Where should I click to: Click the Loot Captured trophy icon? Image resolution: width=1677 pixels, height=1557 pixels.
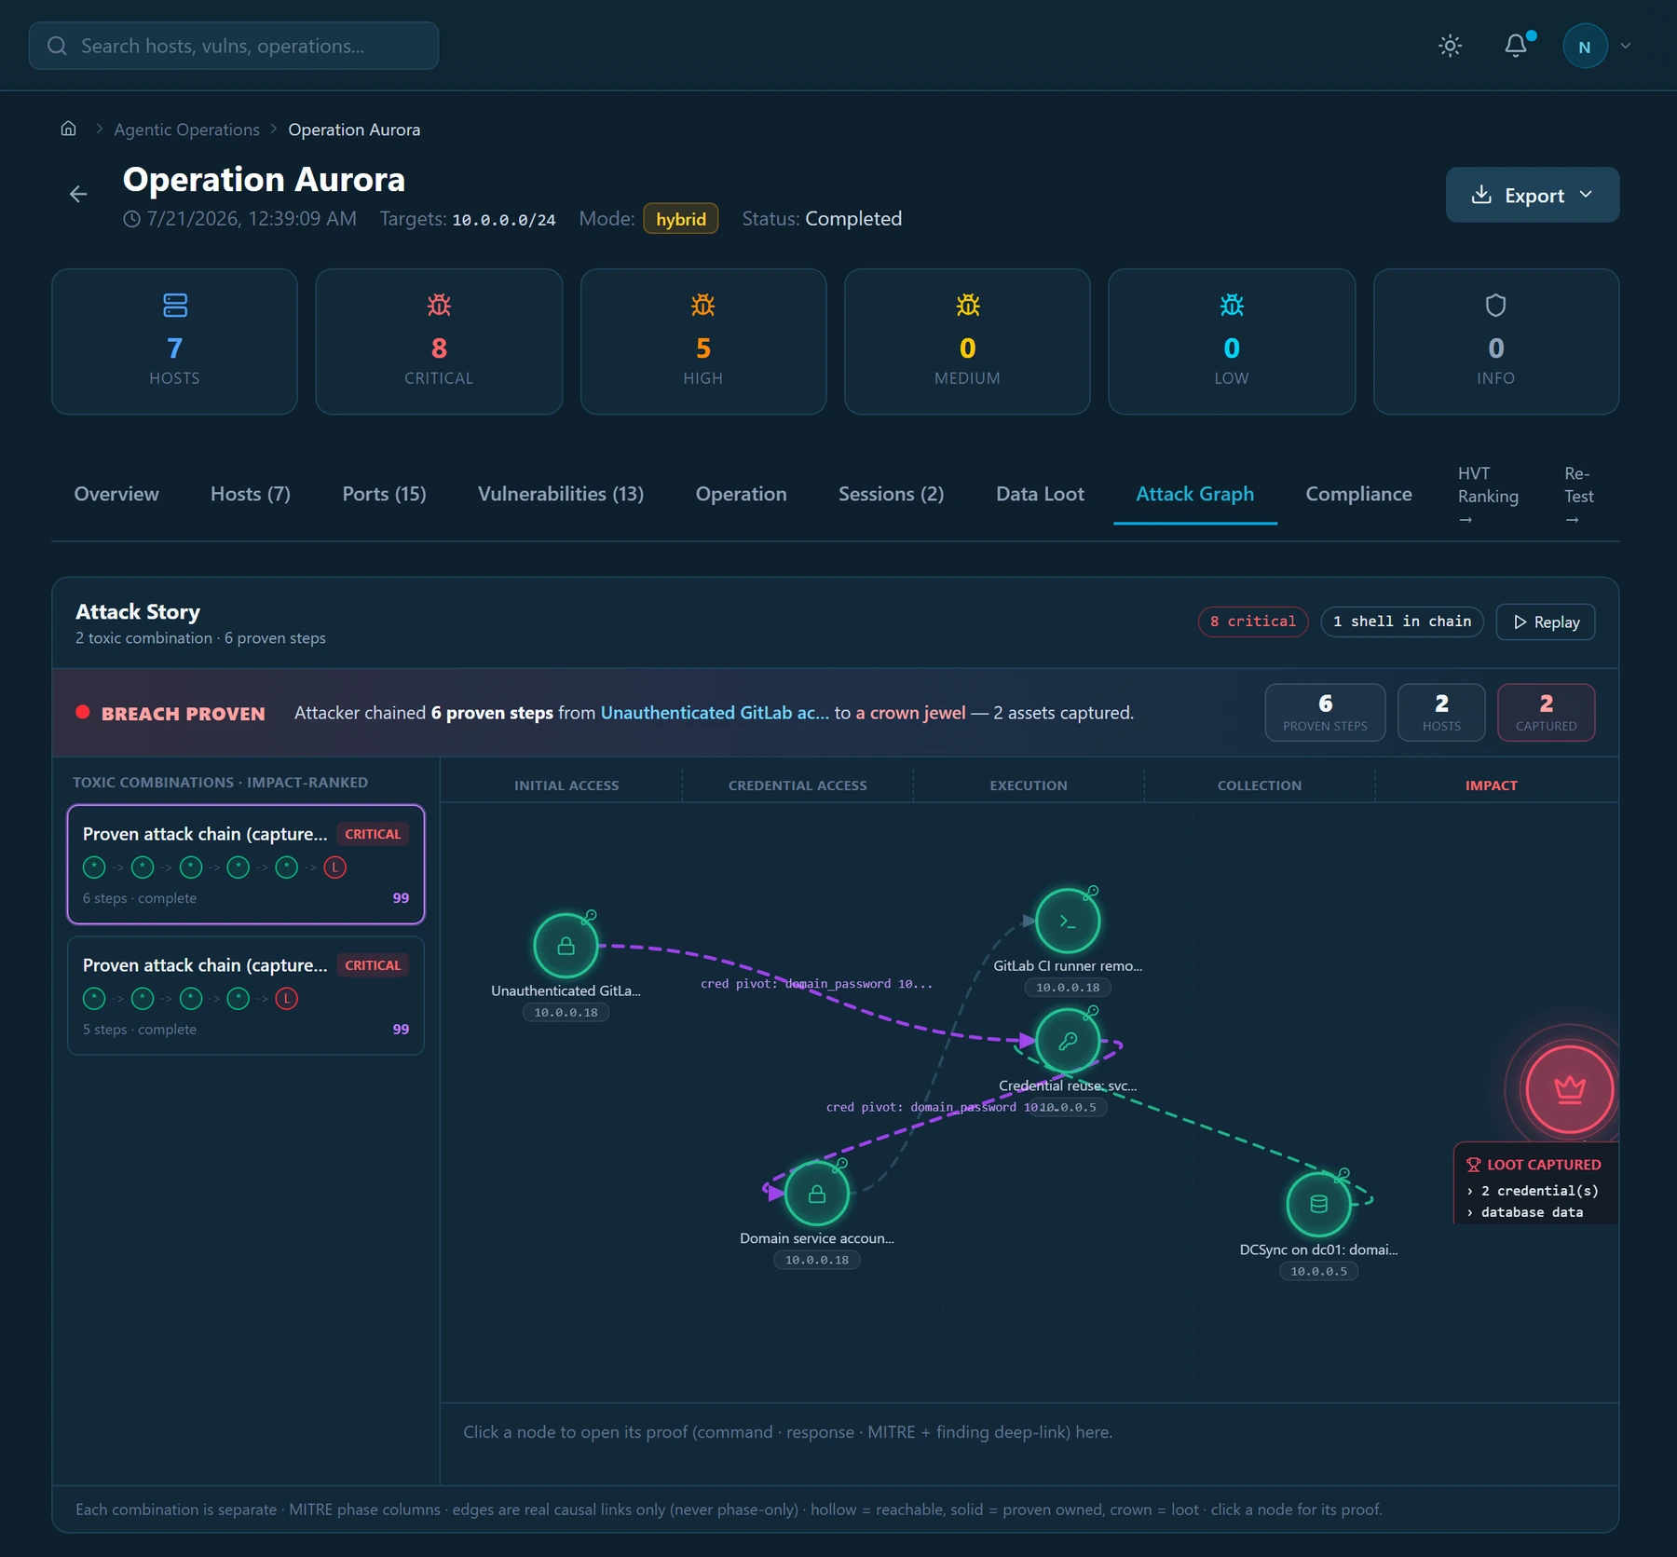(1473, 1165)
